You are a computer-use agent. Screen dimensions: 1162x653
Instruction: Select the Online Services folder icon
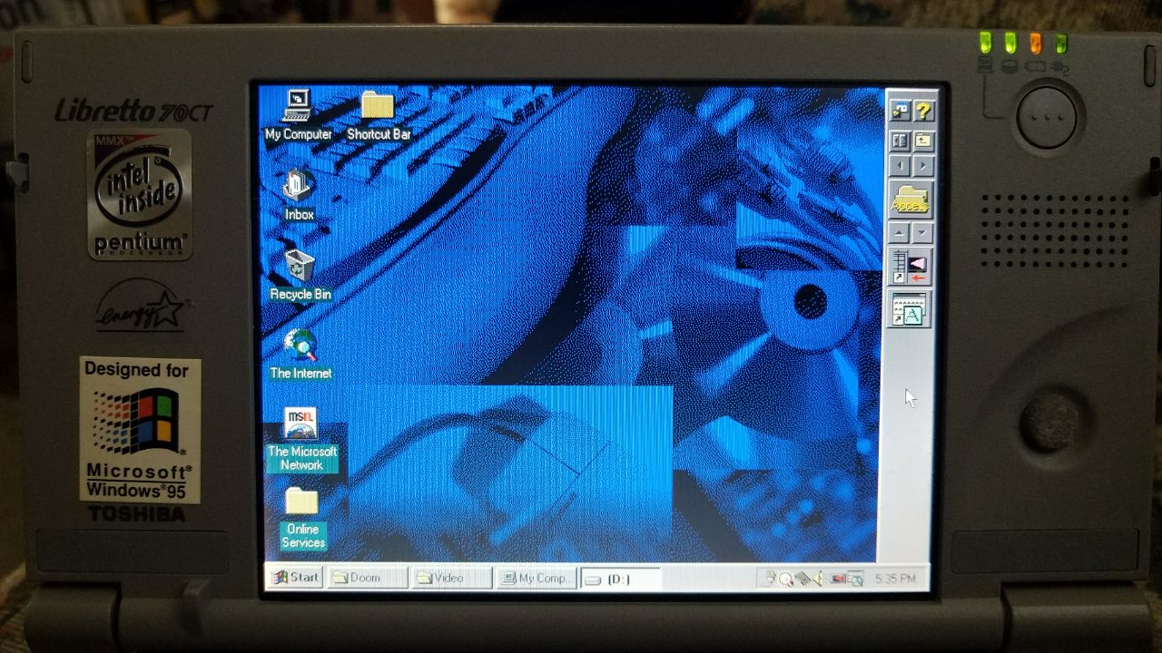coord(302,517)
